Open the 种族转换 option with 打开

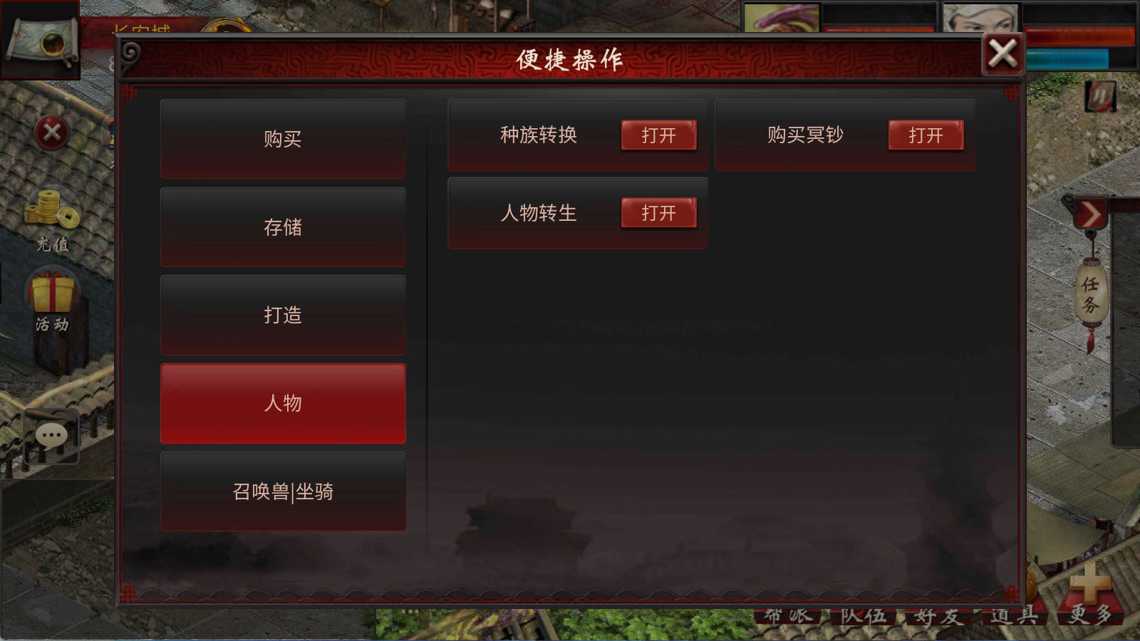(658, 135)
